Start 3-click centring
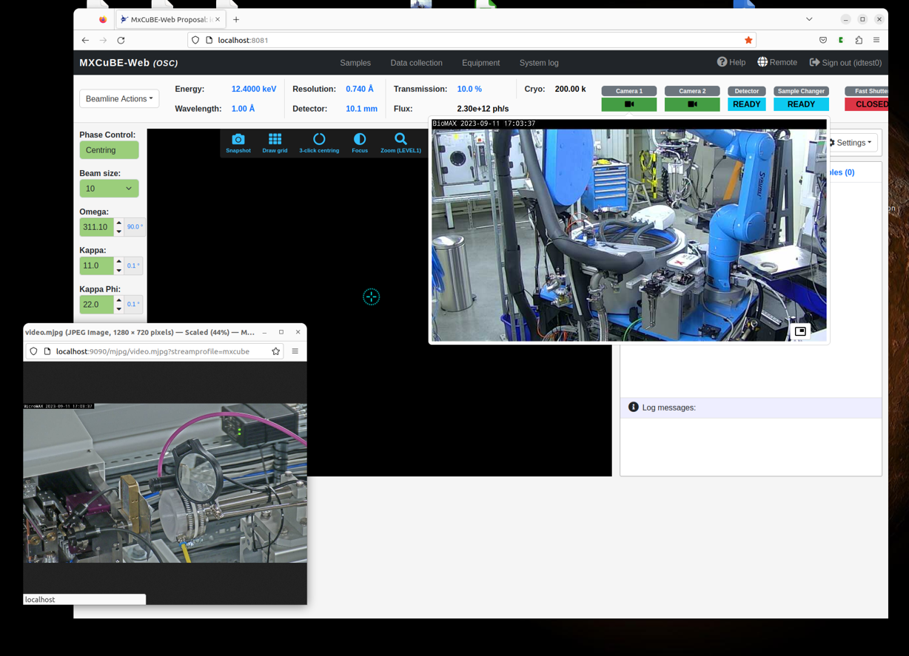The width and height of the screenshot is (909, 656). click(319, 143)
